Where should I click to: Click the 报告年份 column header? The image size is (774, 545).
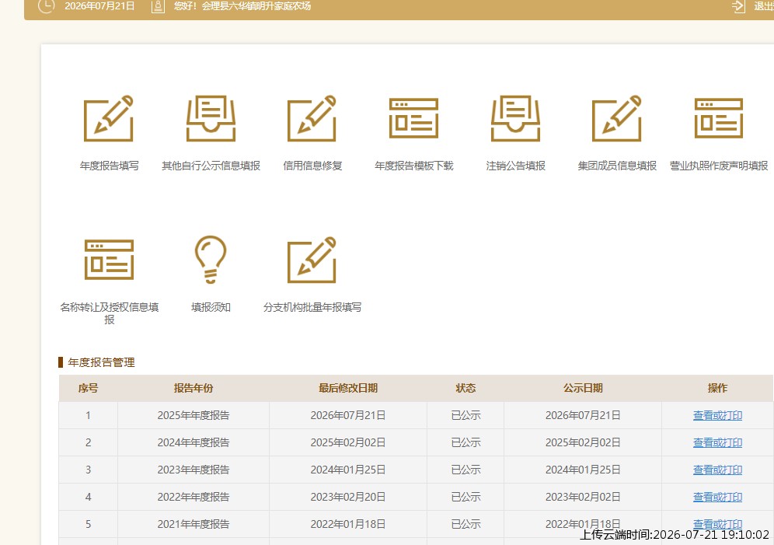pyautogui.click(x=193, y=388)
